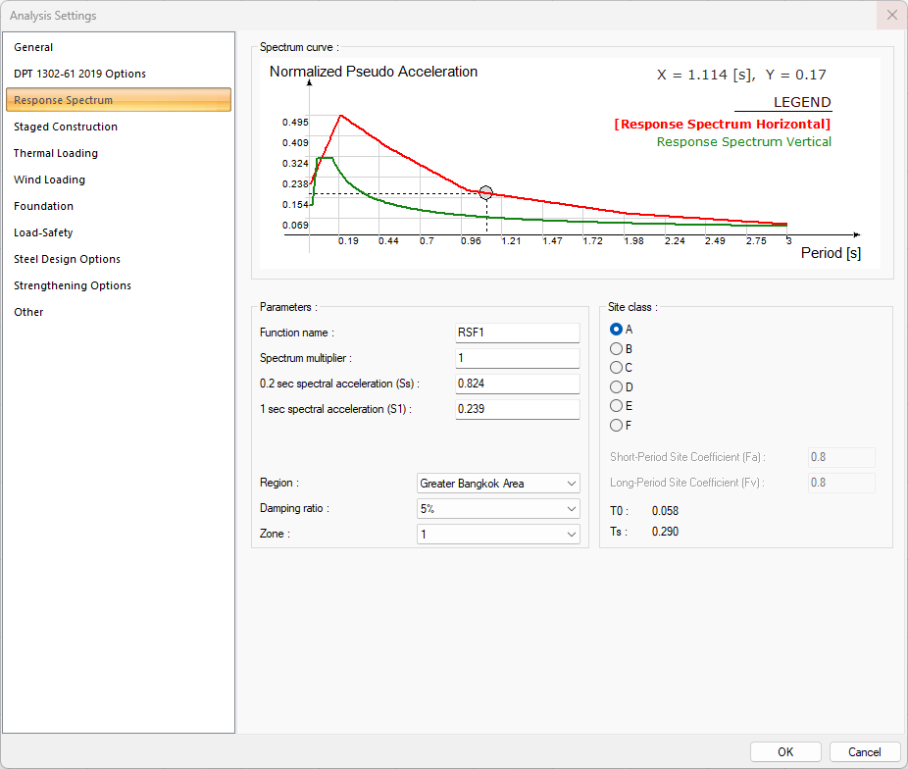Select site class E radio button
Image resolution: width=908 pixels, height=769 pixels.
(x=617, y=406)
